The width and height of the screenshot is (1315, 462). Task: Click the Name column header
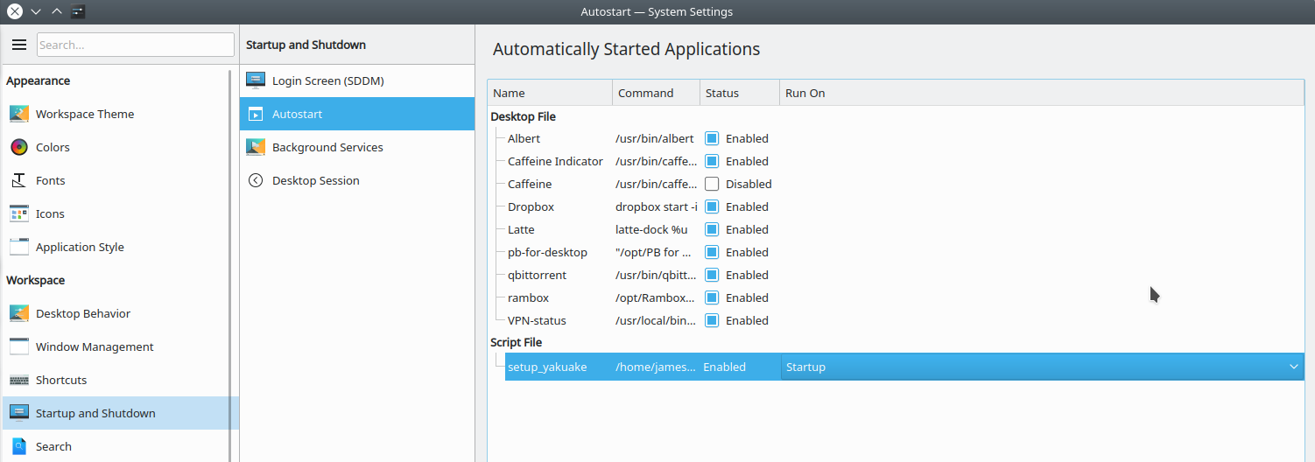pyautogui.click(x=550, y=93)
